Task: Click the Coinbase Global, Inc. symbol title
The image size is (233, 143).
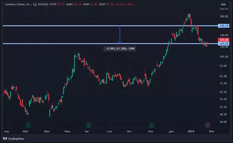Action: click(18, 4)
